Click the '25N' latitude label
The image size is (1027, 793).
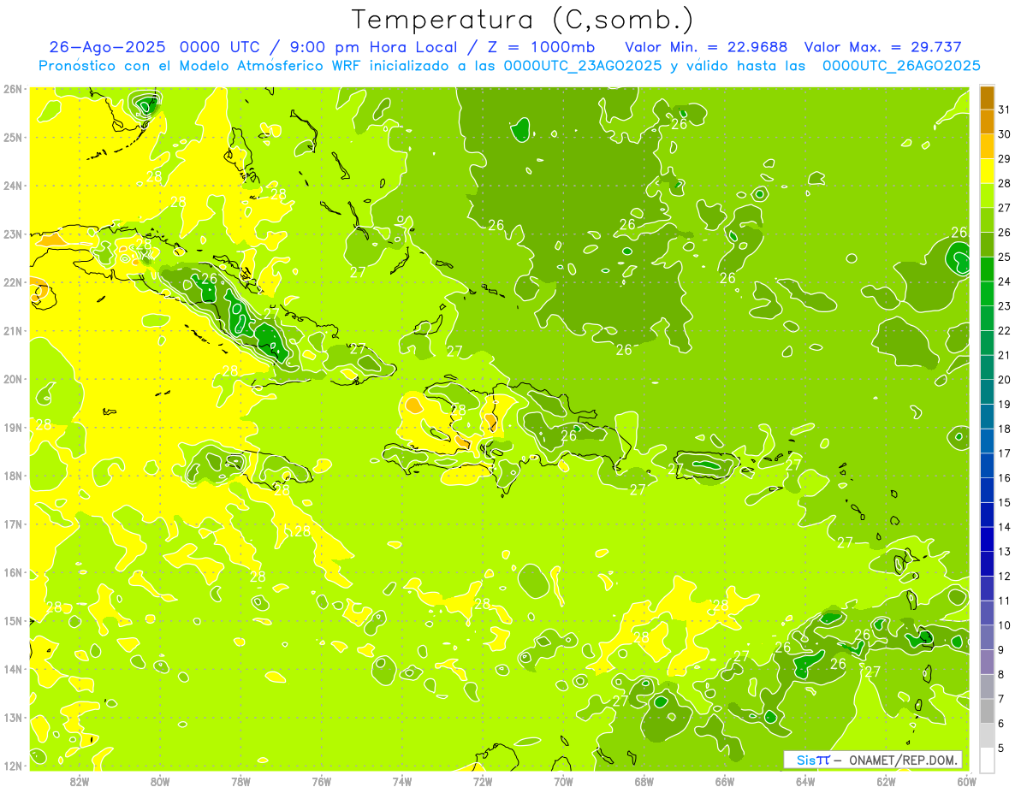(x=13, y=137)
